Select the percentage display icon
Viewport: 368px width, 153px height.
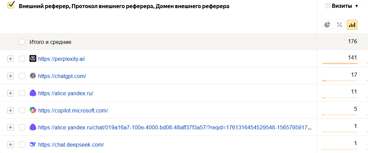[x=340, y=25]
